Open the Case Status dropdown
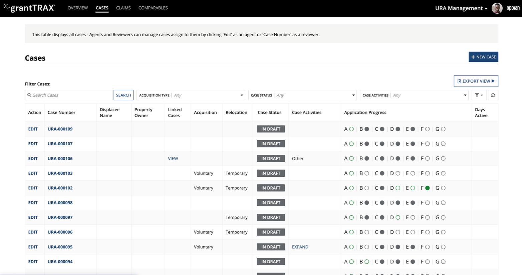522x275 pixels. 302,95
